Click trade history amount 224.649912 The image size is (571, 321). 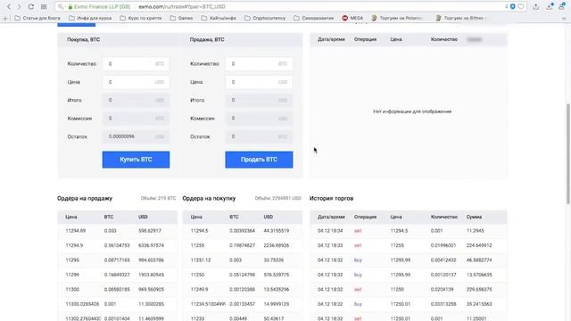(x=479, y=245)
